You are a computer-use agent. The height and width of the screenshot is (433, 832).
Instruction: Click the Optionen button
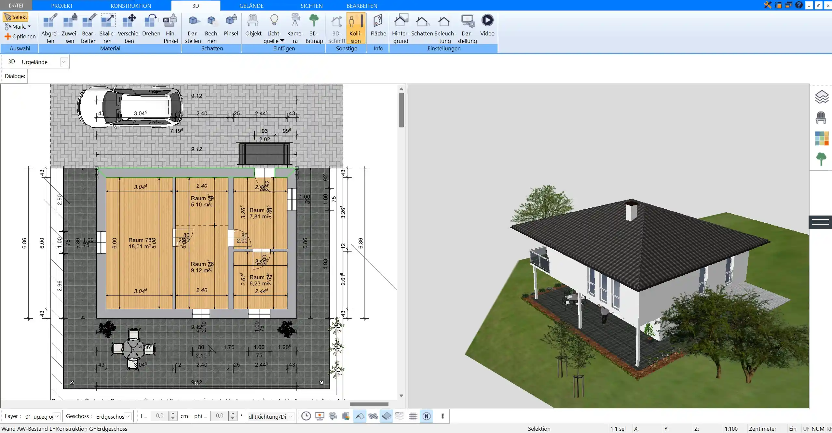coord(20,36)
